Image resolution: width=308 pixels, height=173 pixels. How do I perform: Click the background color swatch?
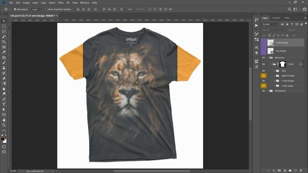5,141
